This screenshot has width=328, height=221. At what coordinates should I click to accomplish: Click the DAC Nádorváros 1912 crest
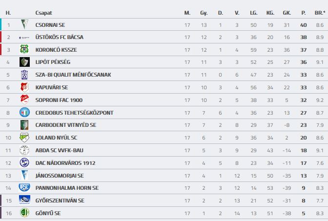point(24,163)
